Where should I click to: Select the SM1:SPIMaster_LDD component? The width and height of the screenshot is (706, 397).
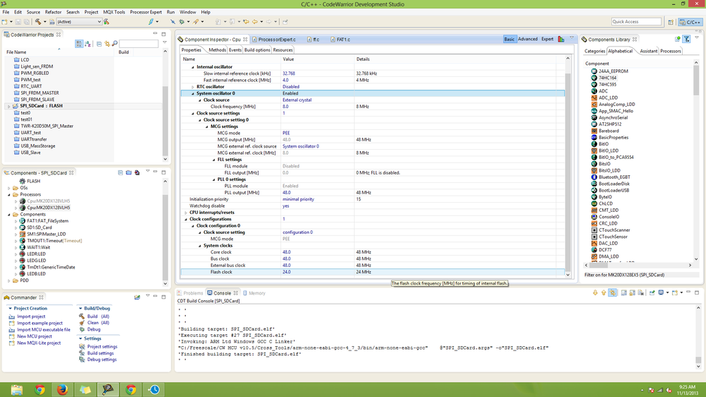click(46, 234)
